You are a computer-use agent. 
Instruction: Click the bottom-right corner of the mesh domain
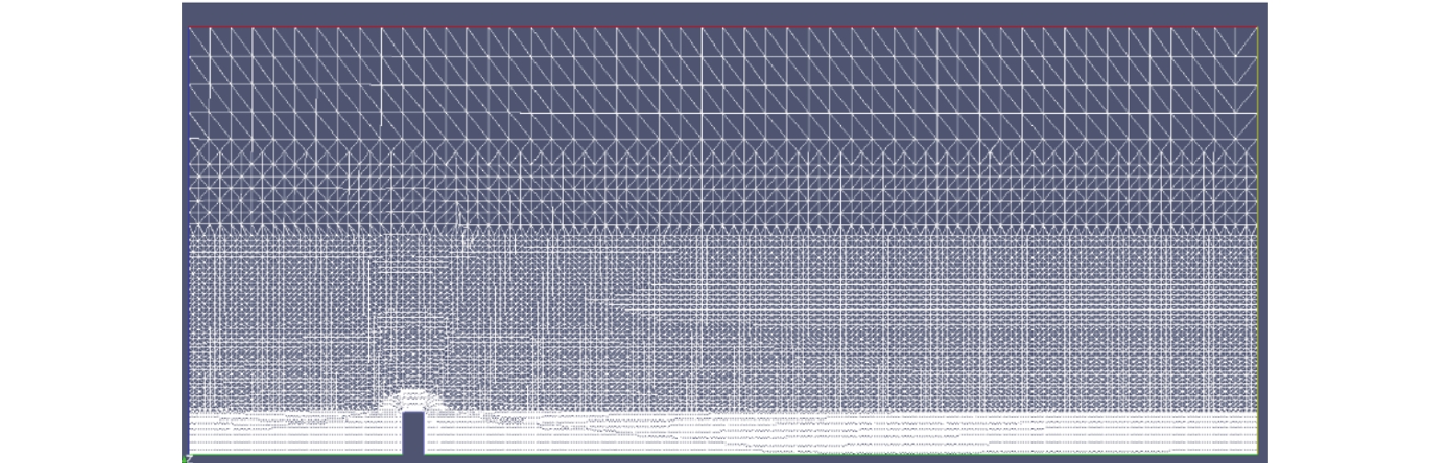click(1257, 452)
